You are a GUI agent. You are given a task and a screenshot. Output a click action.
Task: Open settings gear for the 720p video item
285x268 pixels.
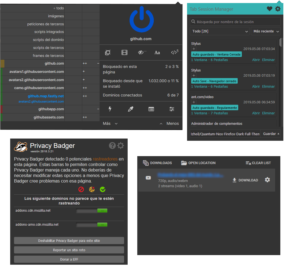[x=267, y=180]
